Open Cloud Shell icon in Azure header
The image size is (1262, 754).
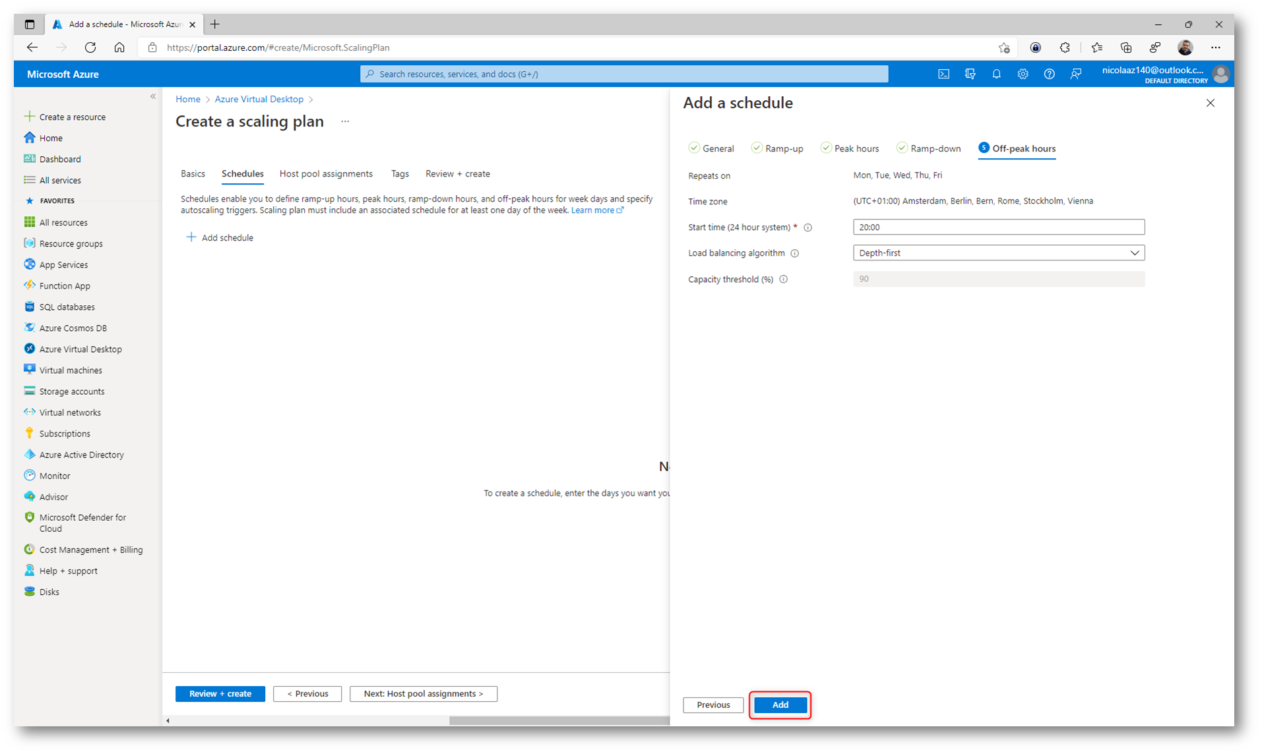pos(943,74)
